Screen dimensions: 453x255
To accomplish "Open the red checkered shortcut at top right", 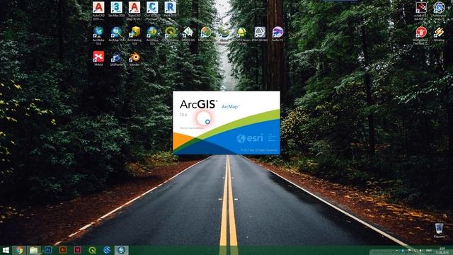I will coord(421,11).
